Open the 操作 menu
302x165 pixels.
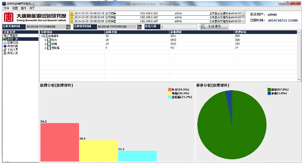pos(23,8)
